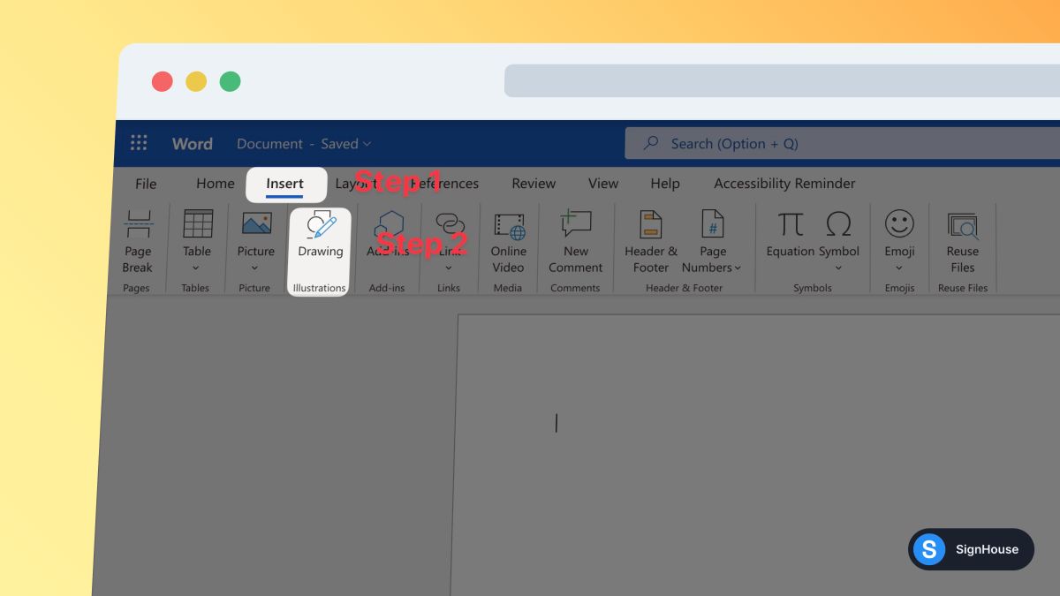
Task: Open the File menu
Action: 145,184
